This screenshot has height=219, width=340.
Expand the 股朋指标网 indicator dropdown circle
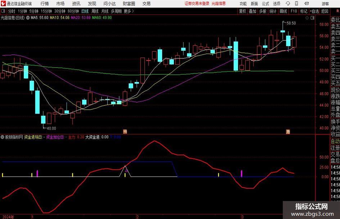(3, 137)
